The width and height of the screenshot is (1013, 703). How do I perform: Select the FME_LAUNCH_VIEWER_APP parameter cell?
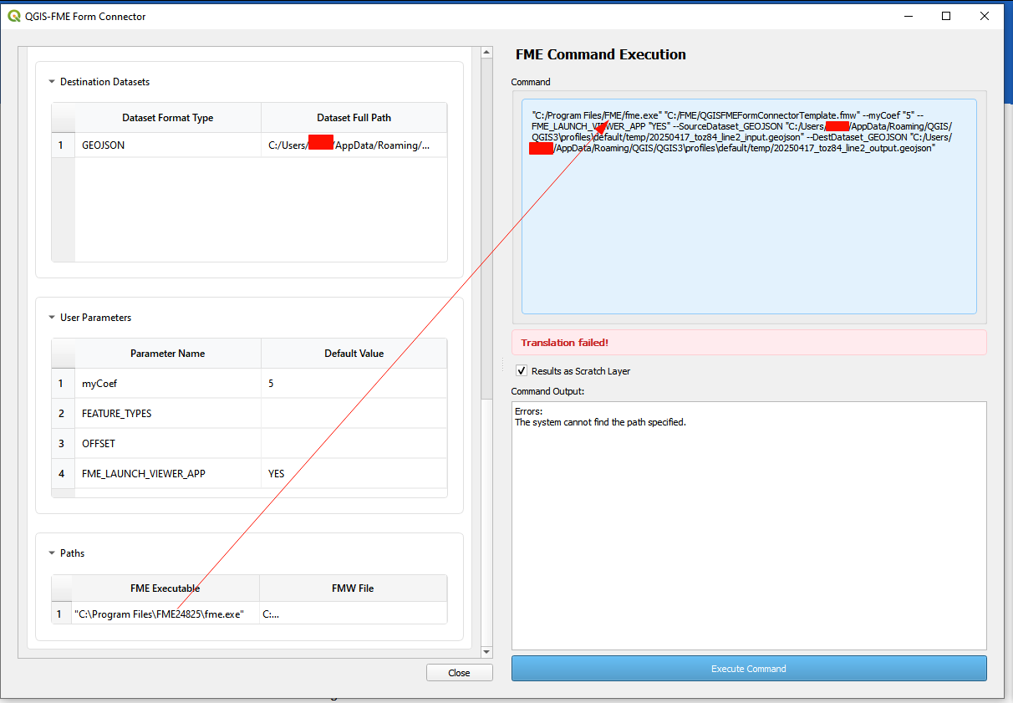coord(168,474)
